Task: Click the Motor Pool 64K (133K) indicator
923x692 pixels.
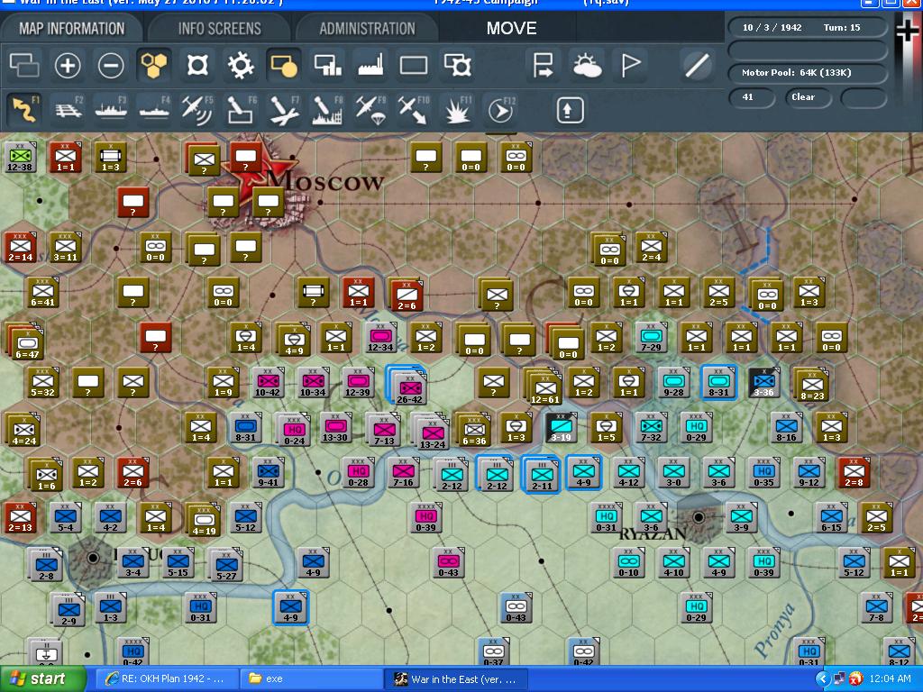Action: point(808,73)
